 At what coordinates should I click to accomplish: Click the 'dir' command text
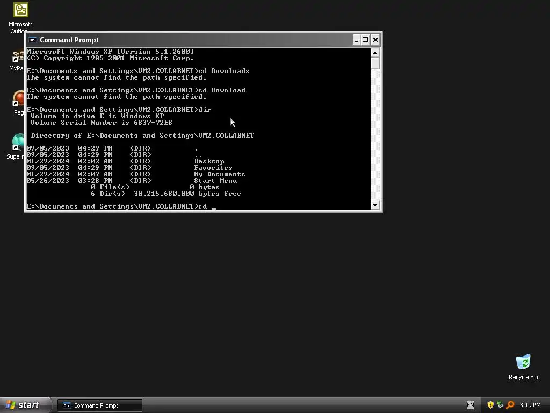tap(205, 110)
